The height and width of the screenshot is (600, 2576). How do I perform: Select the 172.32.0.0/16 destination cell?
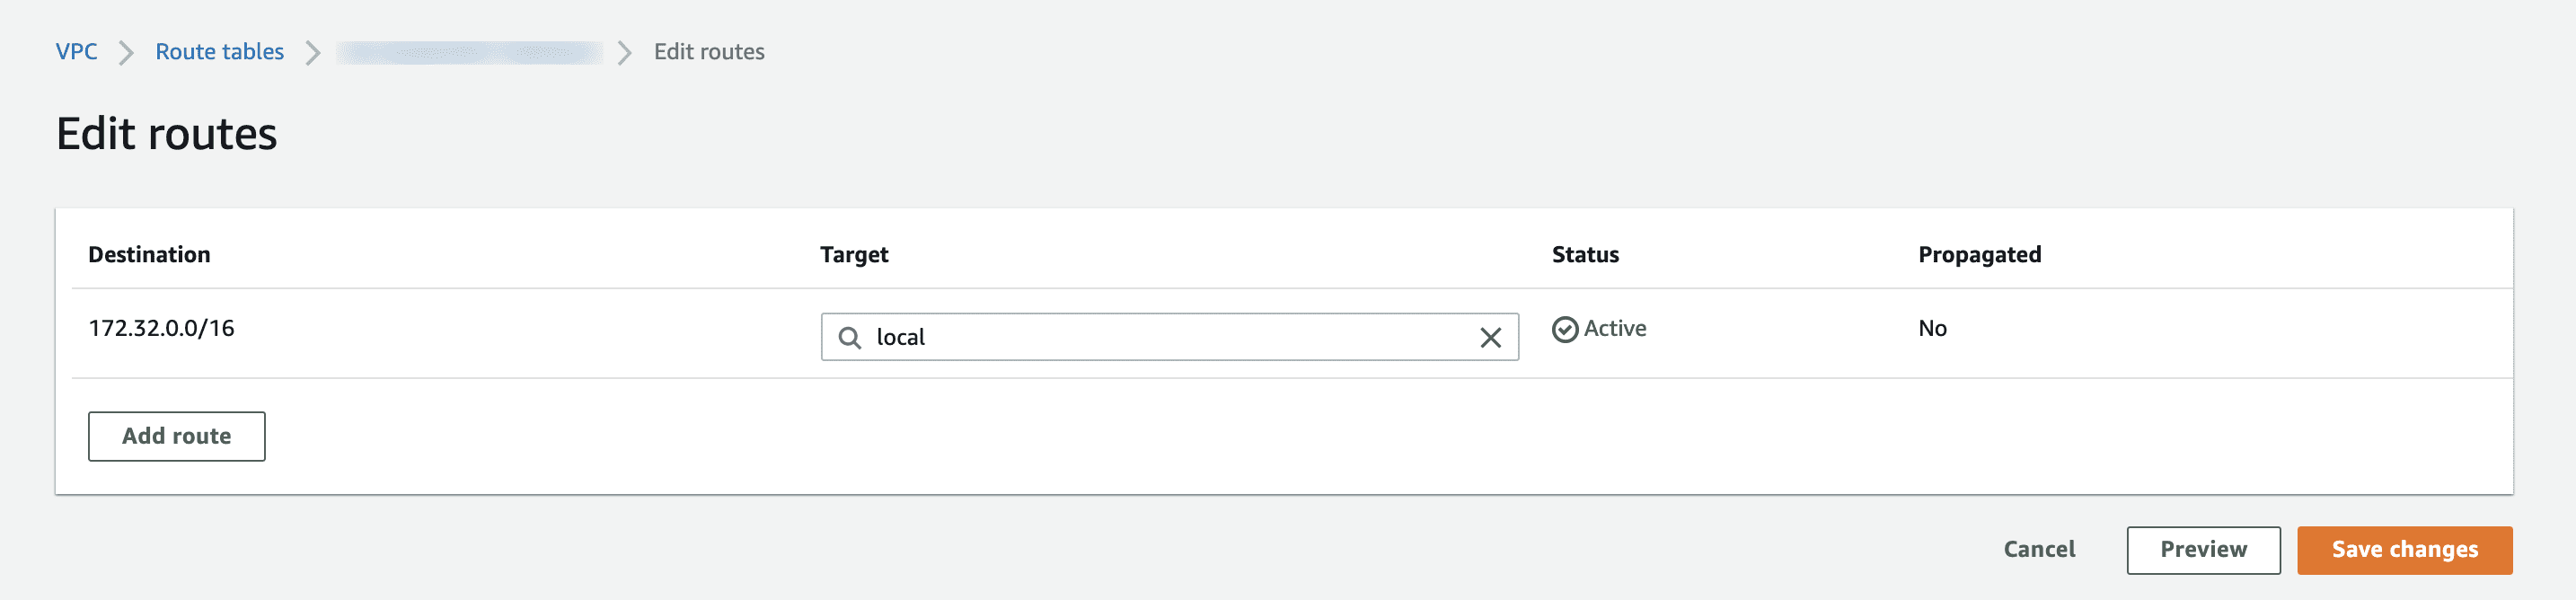pyautogui.click(x=161, y=328)
